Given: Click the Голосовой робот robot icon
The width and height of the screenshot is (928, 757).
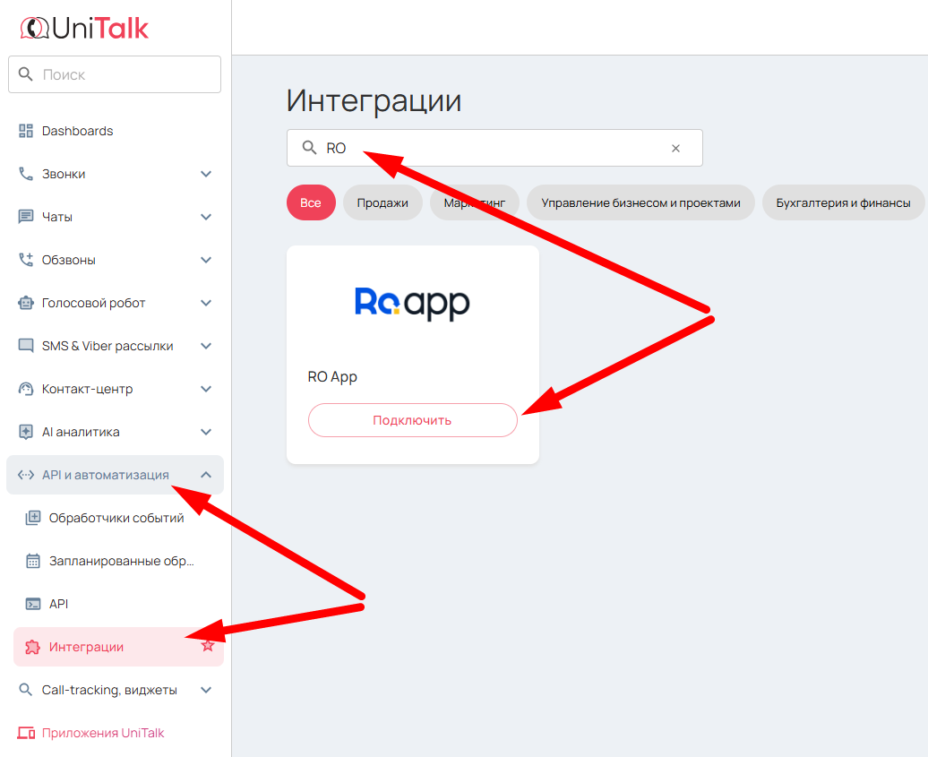Looking at the screenshot, I should (x=26, y=303).
